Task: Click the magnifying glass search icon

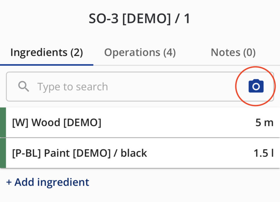Action: [24, 86]
